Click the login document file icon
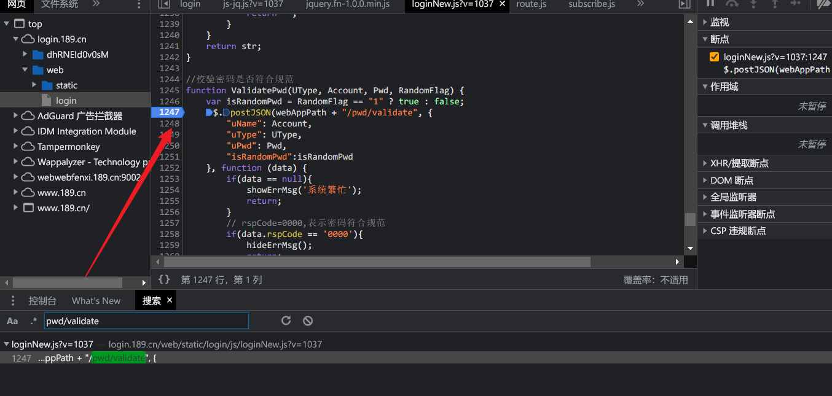 47,100
